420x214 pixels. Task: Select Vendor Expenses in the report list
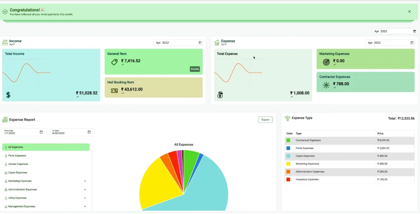click(46, 164)
